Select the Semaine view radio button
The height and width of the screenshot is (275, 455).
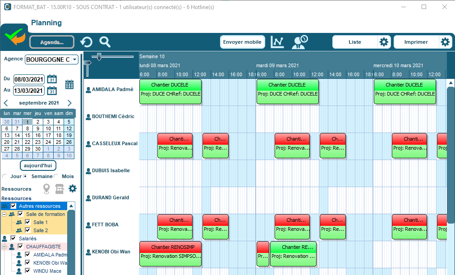pos(26,176)
